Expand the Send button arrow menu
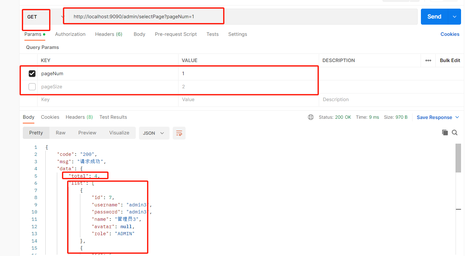 (455, 17)
